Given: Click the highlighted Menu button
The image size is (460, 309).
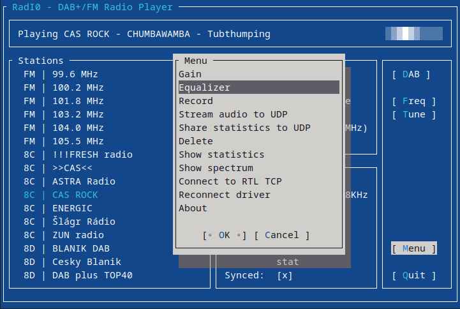Looking at the screenshot, I should point(414,248).
